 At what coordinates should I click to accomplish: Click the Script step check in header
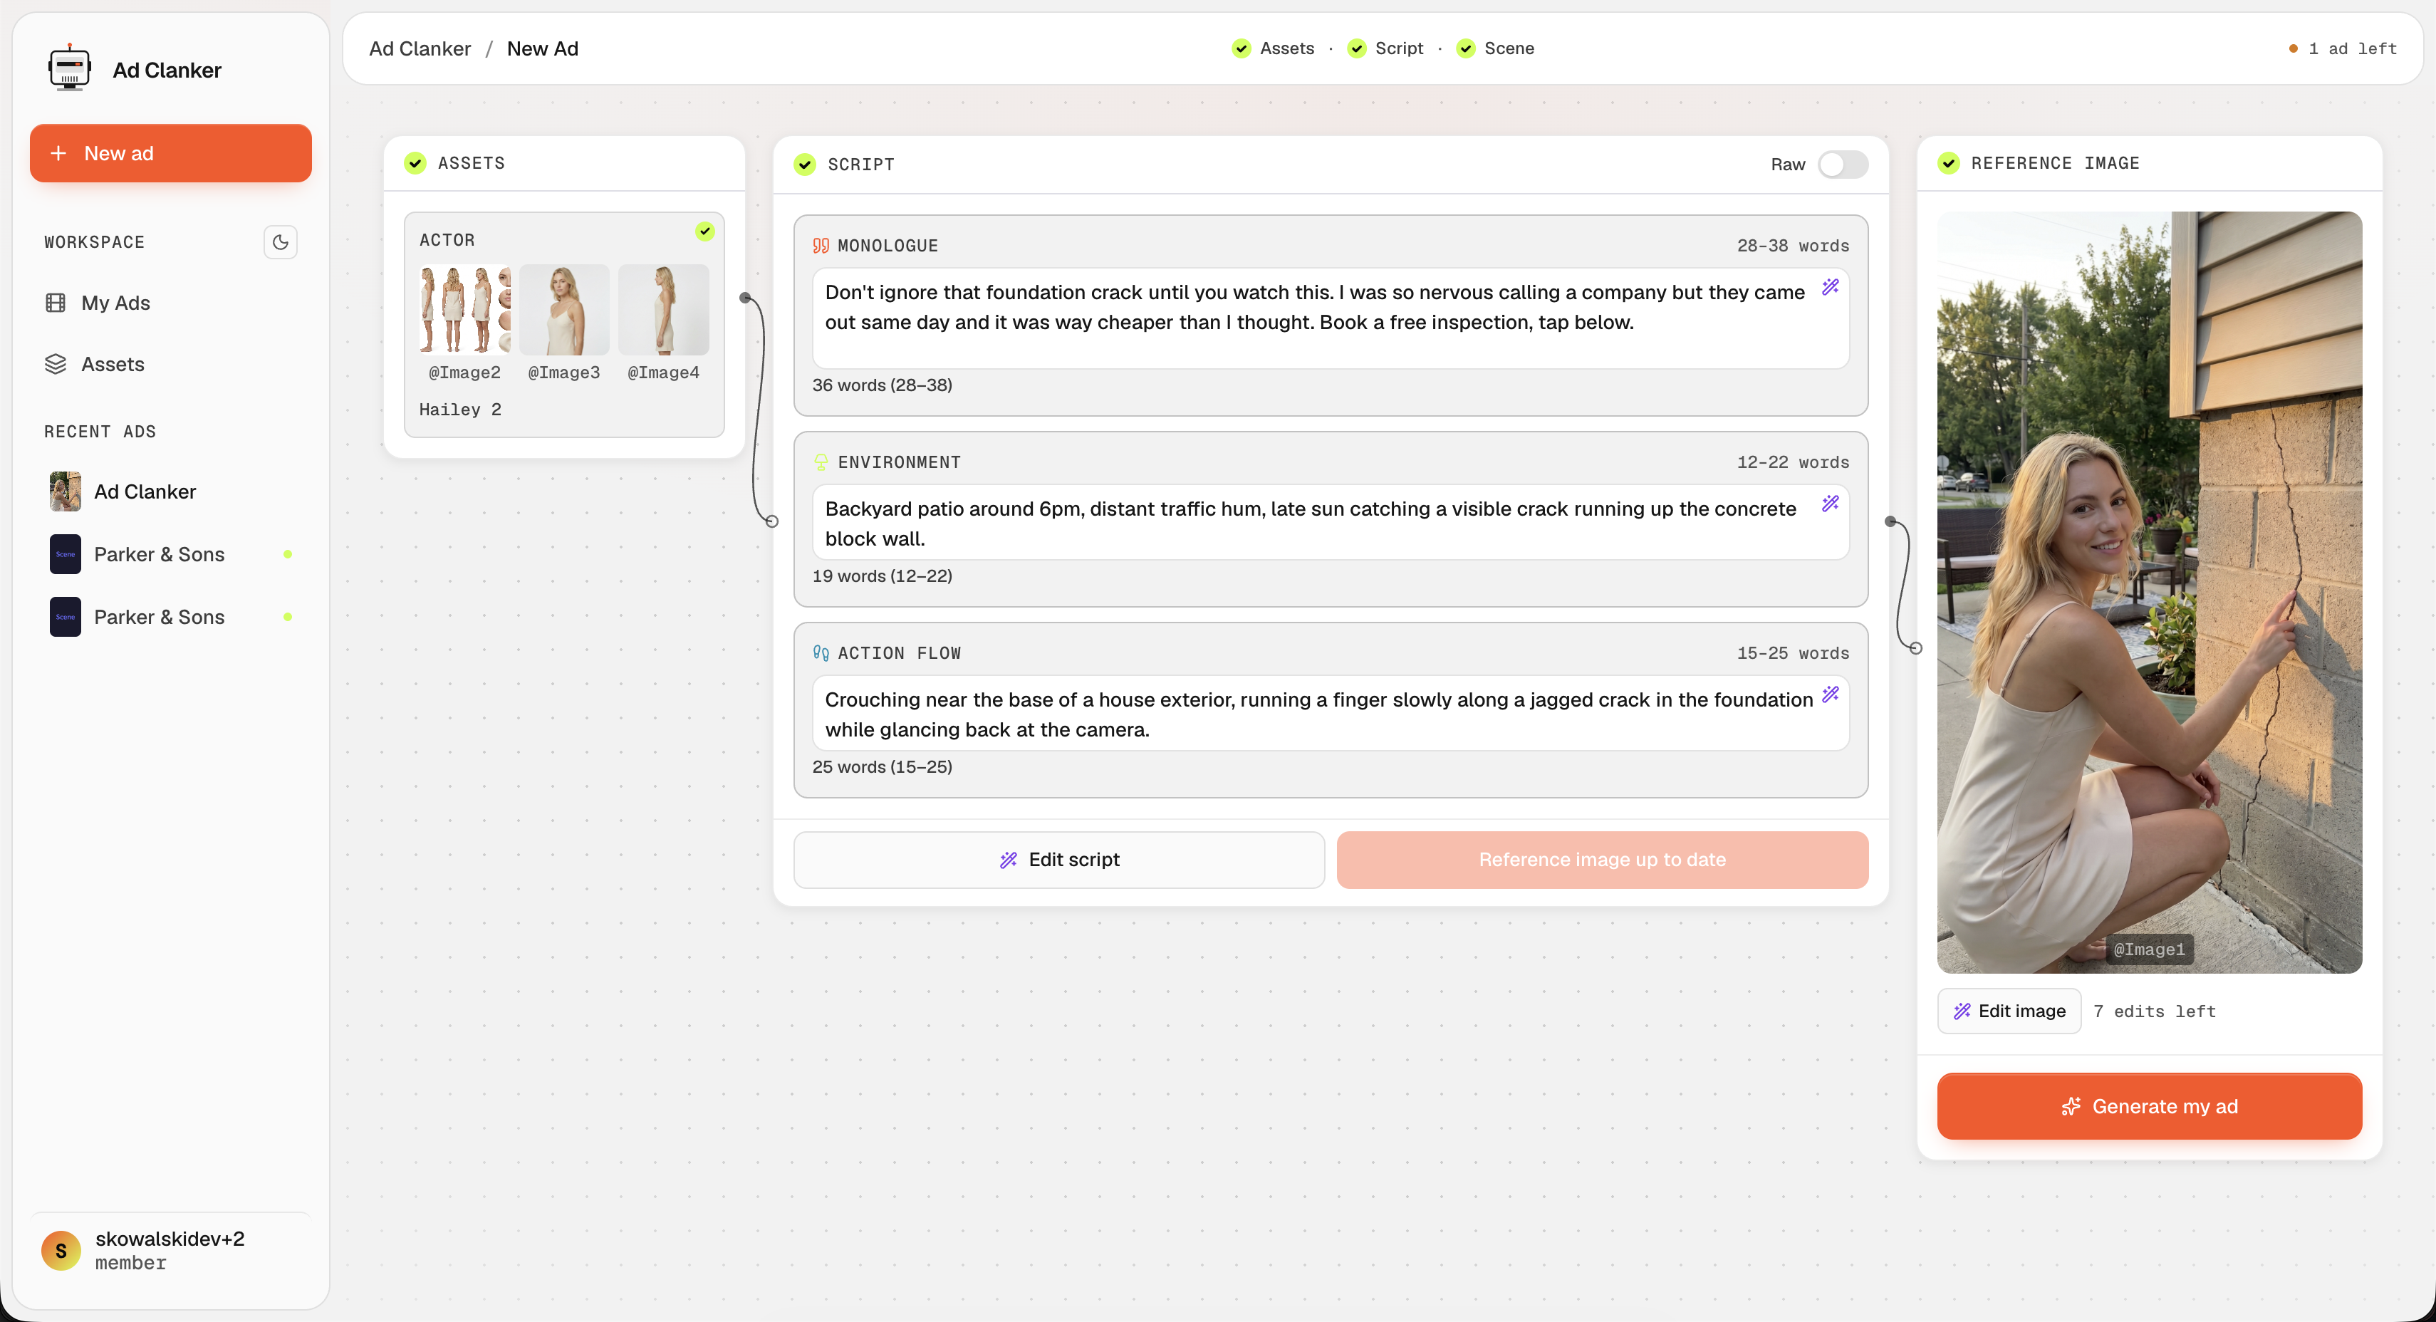1357,48
